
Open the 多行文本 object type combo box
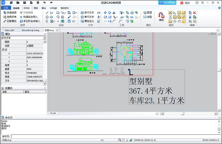click(x=23, y=38)
